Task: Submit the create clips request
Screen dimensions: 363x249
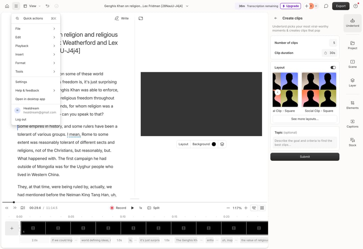Action: pyautogui.click(x=305, y=157)
